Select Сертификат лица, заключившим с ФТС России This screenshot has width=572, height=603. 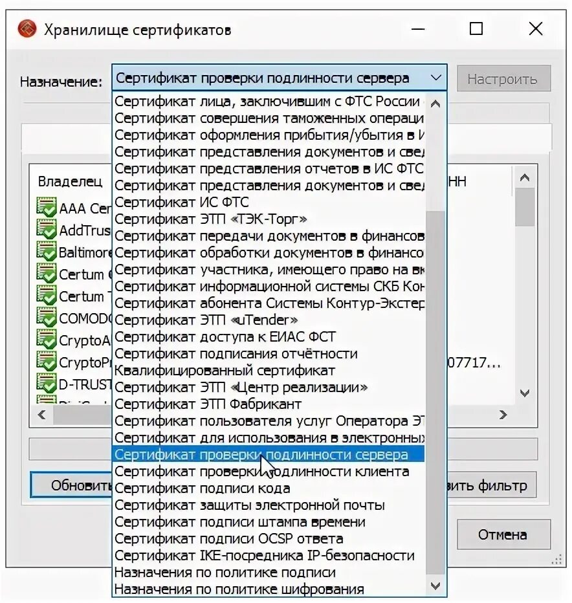coord(269,101)
